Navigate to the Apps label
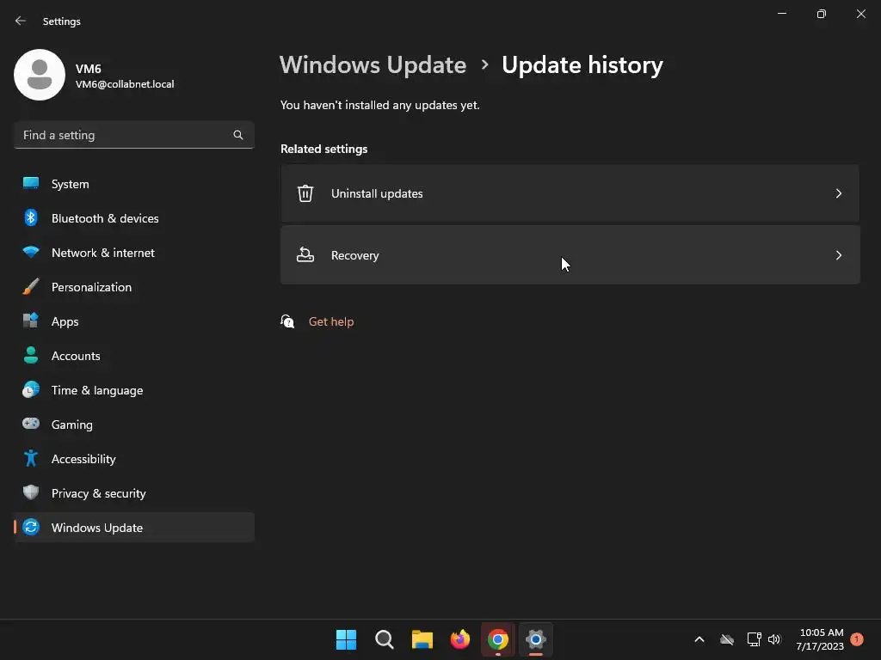Image resolution: width=881 pixels, height=660 pixels. point(65,321)
